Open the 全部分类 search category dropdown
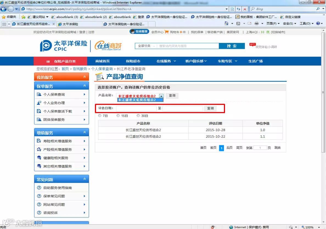Image resolution: width=326 pixels, height=229 pixels. [x=146, y=46]
